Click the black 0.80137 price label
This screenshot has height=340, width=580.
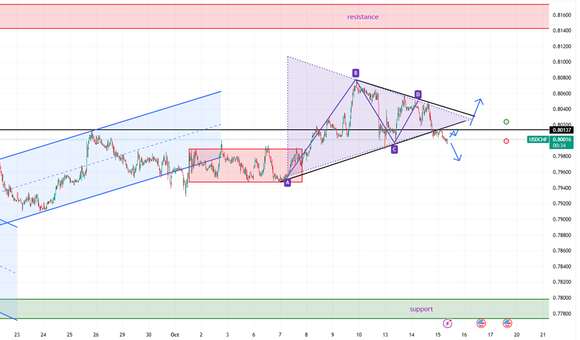(x=562, y=130)
